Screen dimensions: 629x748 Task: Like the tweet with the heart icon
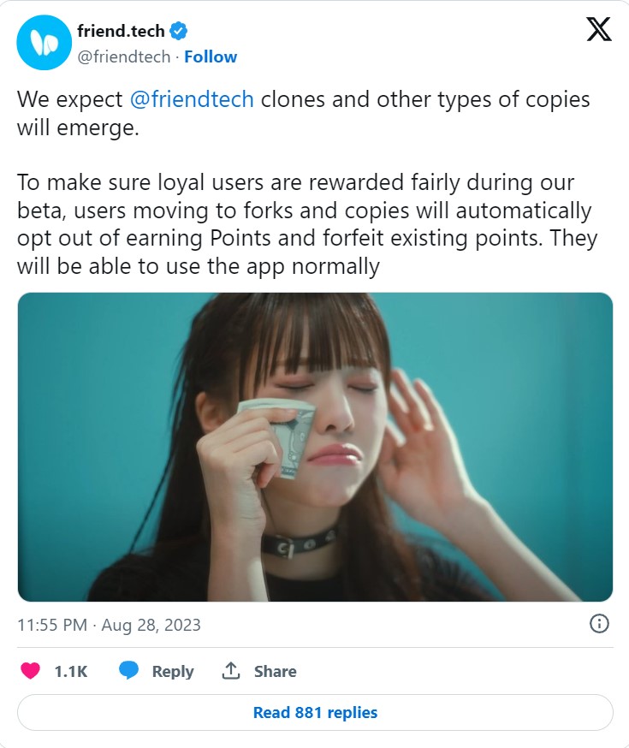pos(30,671)
